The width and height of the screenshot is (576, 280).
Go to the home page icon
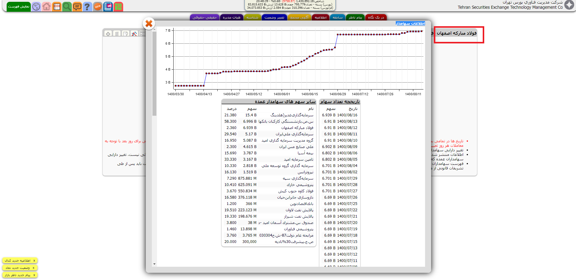click(x=46, y=7)
